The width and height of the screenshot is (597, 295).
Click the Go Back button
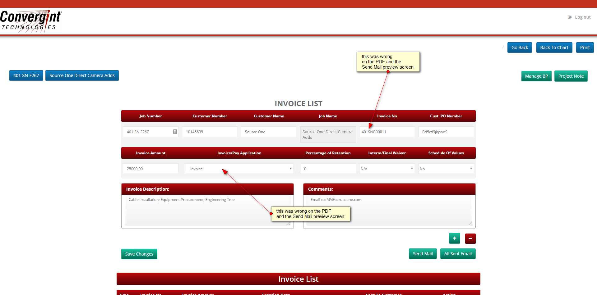tap(520, 48)
